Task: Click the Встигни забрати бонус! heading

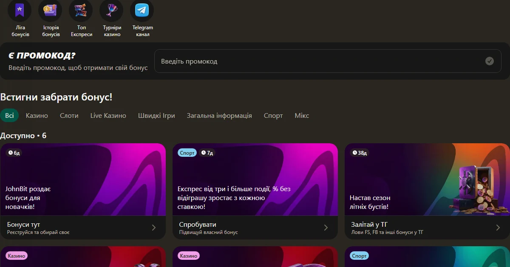Action: (56, 97)
